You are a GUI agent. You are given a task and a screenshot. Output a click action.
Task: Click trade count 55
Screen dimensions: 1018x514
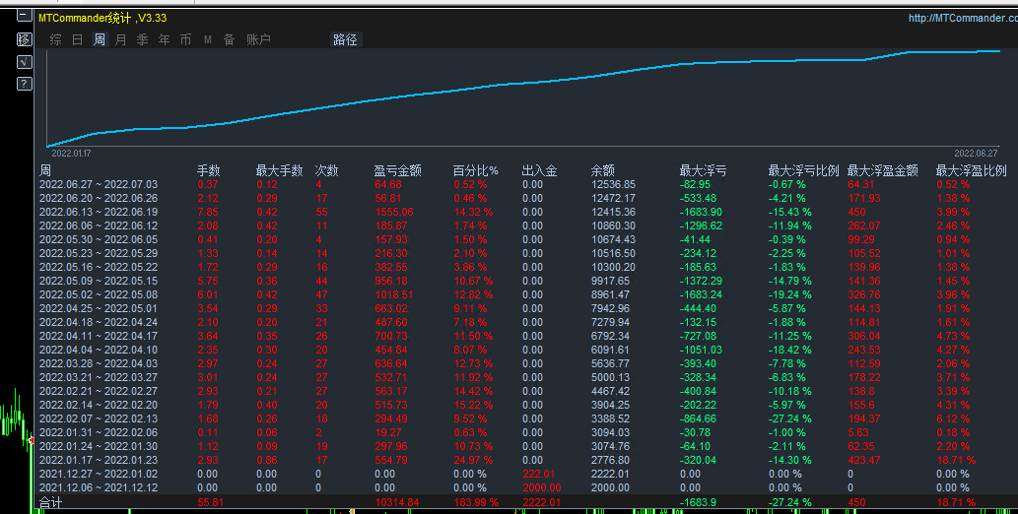click(321, 212)
